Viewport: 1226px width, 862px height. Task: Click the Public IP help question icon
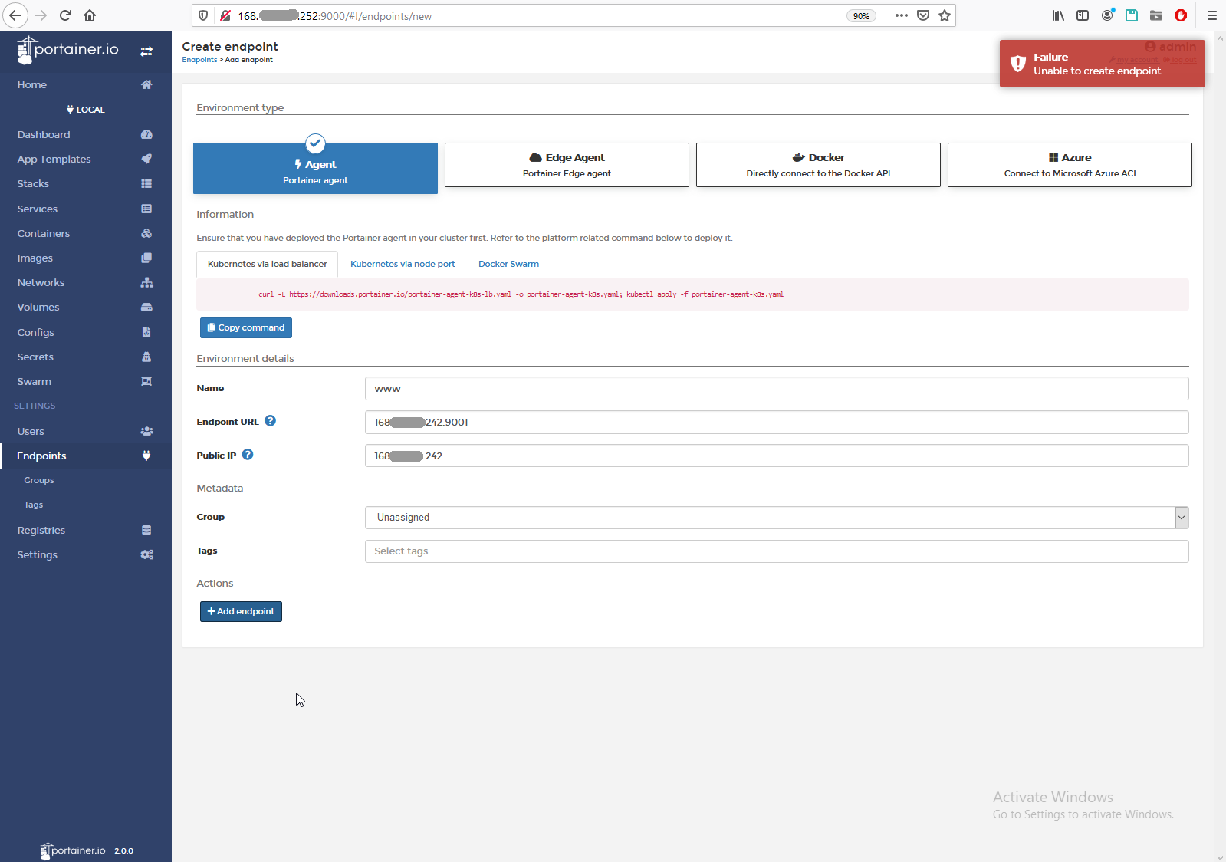point(248,455)
